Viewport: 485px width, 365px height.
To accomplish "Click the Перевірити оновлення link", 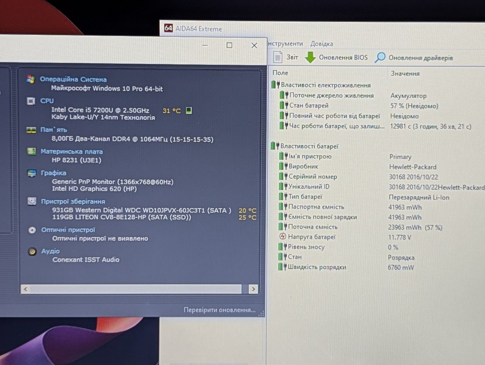I will 219,310.
